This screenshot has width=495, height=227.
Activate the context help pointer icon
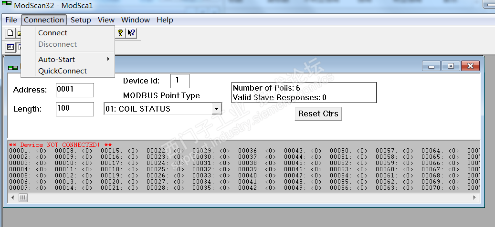click(131, 33)
